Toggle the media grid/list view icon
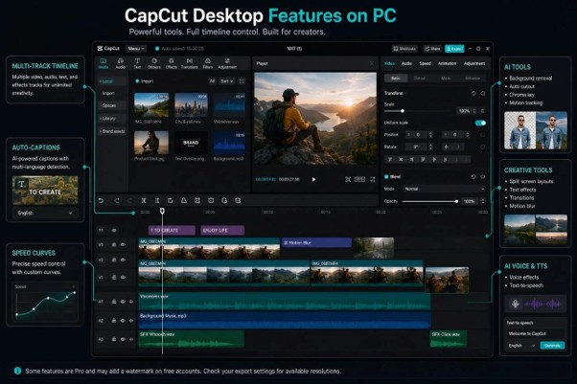The height and width of the screenshot is (384, 577). [242, 81]
